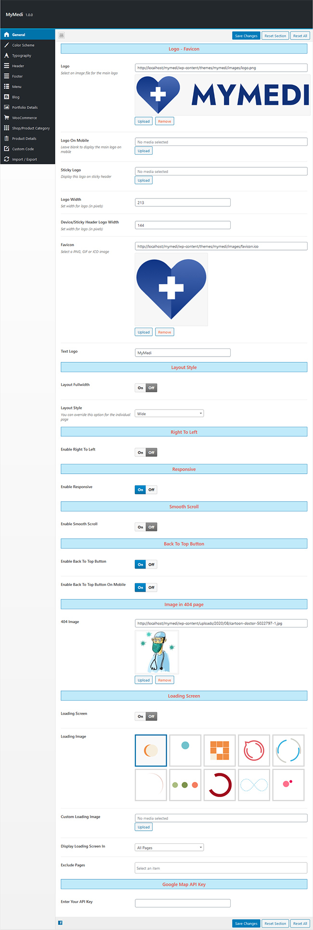Click the Blog icon in sidebar
The width and height of the screenshot is (313, 930).
[6, 97]
